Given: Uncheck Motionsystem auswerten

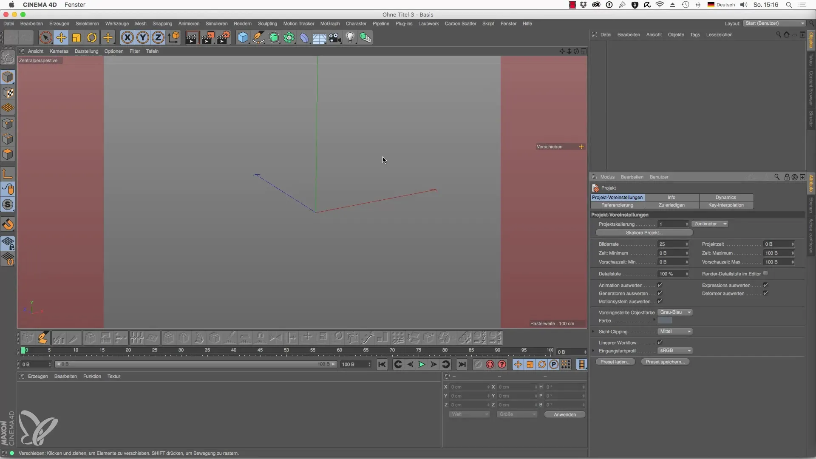Looking at the screenshot, I should pos(660,301).
